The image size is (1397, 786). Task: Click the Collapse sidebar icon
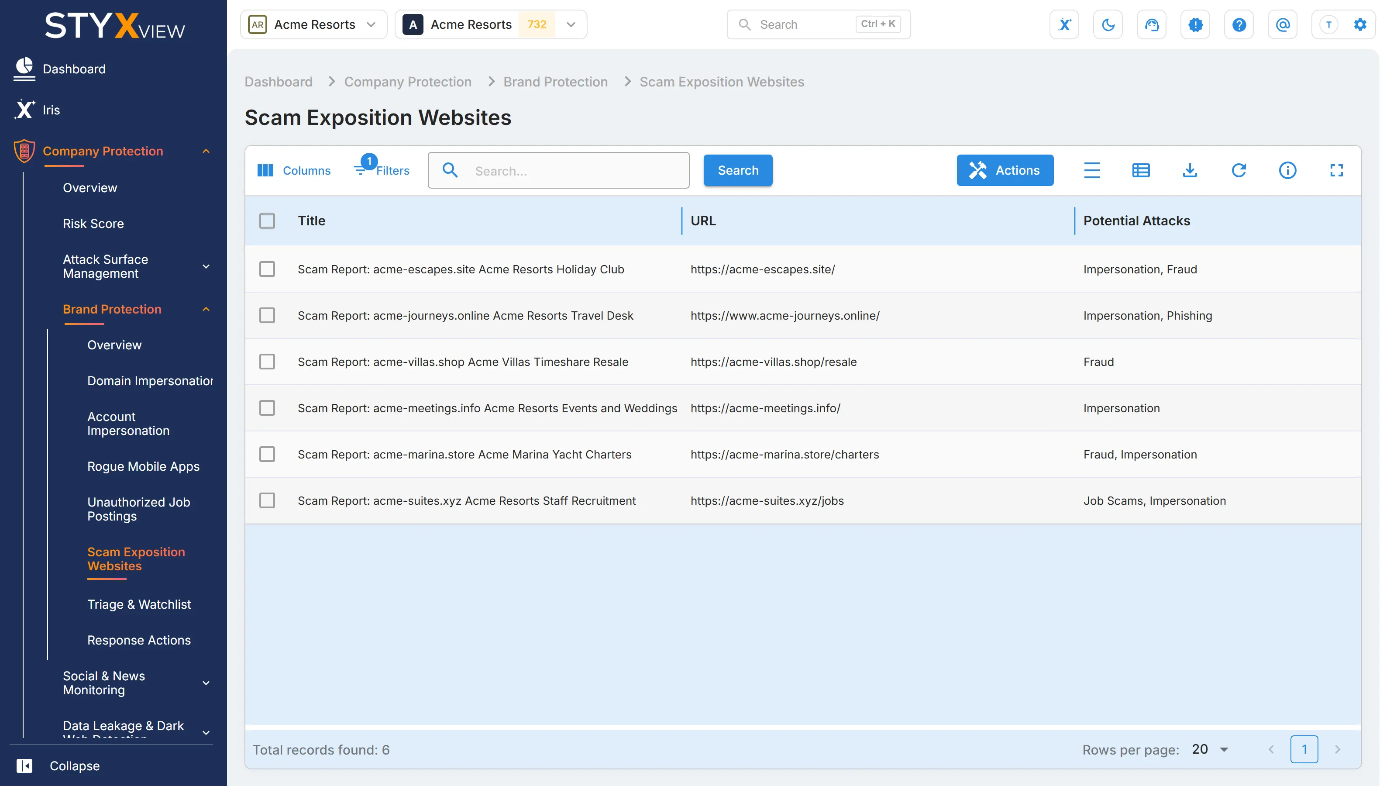pos(24,765)
